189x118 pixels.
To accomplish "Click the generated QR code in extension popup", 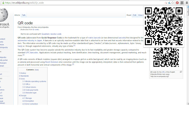I will click(x=164, y=26).
